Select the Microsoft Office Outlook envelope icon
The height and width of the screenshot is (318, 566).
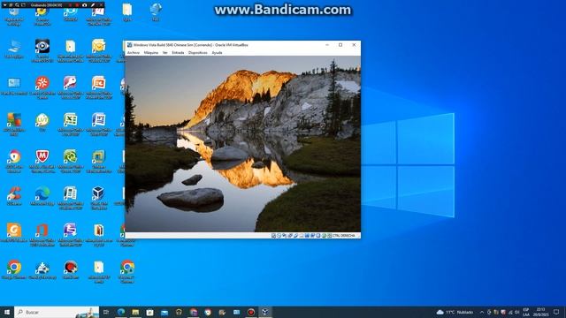[x=98, y=46]
